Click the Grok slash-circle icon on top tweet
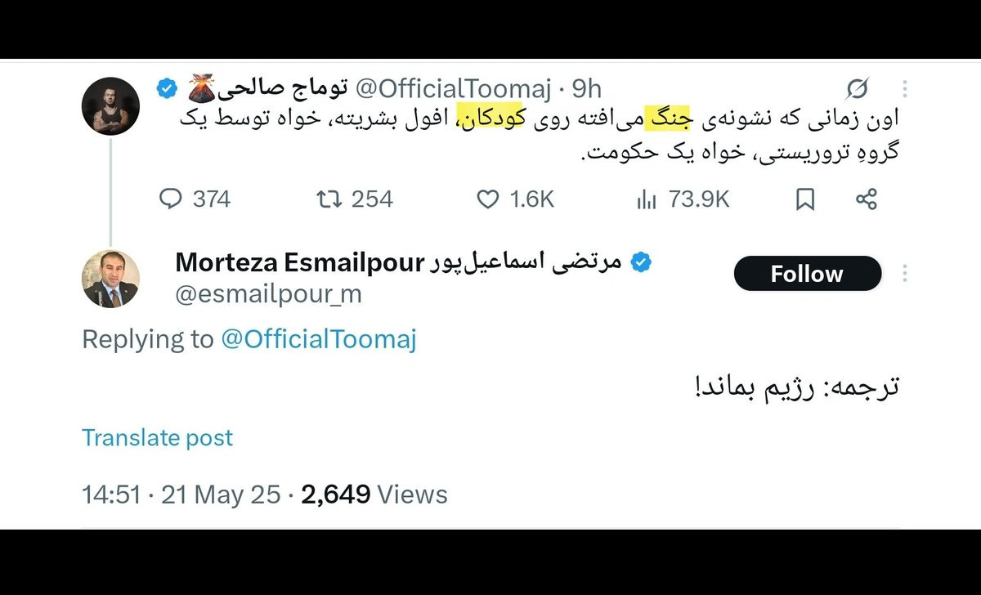981x595 pixels. tap(858, 87)
